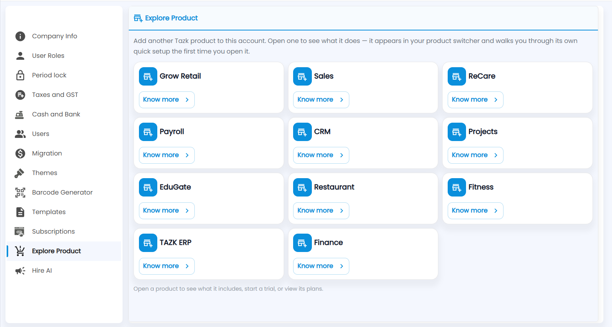Open Know more for TAZK ERP
This screenshot has width=612, height=327.
coord(167,266)
